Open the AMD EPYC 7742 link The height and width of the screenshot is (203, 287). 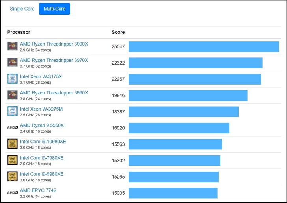pyautogui.click(x=38, y=190)
